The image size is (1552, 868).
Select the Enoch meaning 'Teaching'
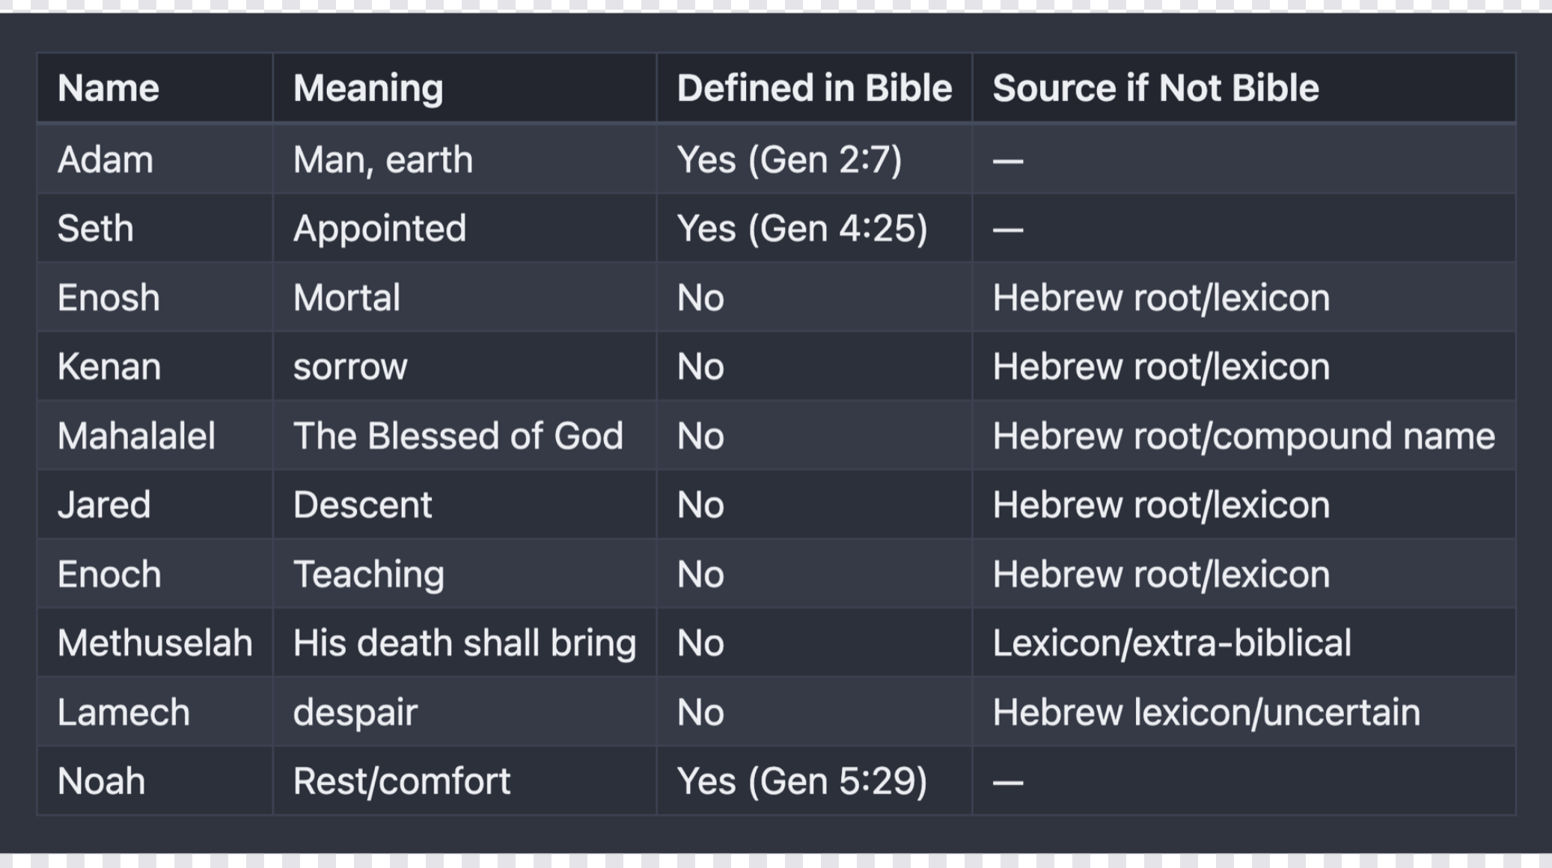pos(369,575)
